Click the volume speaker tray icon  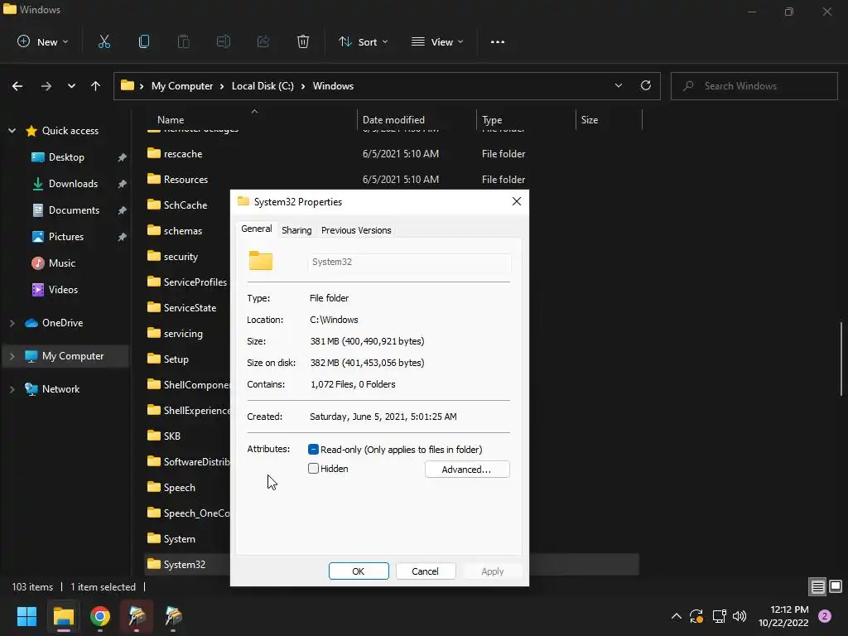(740, 616)
